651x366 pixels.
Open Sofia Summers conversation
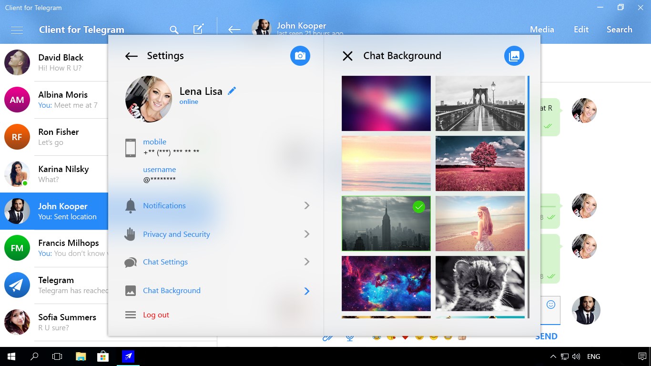(x=54, y=323)
